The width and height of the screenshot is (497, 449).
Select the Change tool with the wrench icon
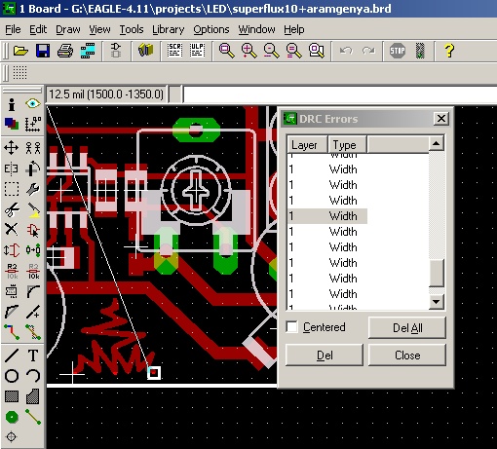(33, 189)
